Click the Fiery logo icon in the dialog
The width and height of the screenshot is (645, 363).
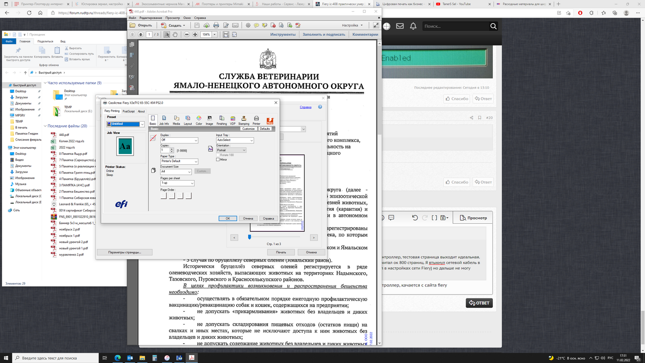(270, 121)
